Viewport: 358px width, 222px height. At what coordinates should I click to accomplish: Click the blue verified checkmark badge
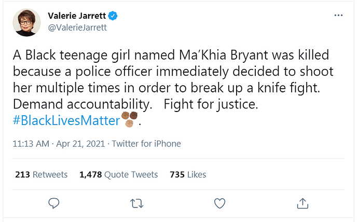113,16
